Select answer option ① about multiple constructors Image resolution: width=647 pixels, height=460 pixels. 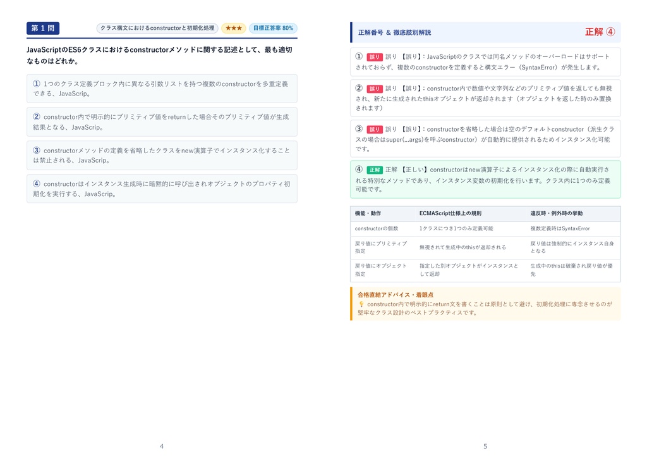tap(162, 89)
